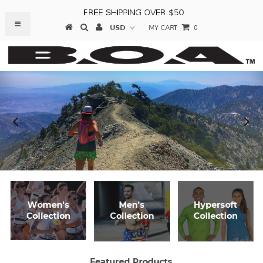Open Hypersoft Collection tile
This screenshot has width=263, height=263.
[216, 211]
